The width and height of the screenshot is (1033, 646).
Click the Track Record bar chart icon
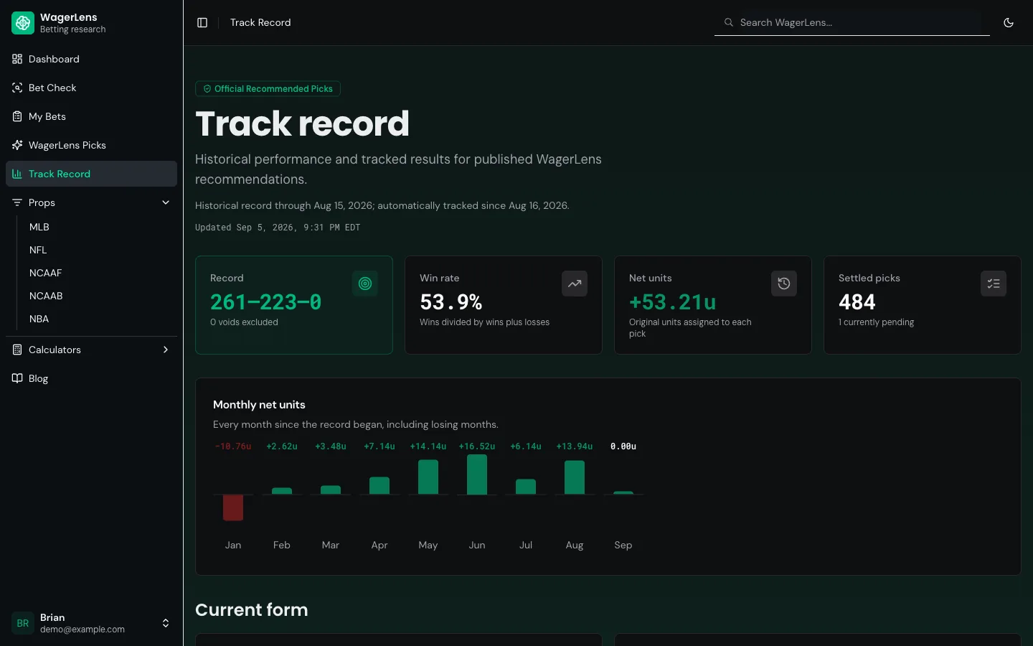pyautogui.click(x=17, y=174)
